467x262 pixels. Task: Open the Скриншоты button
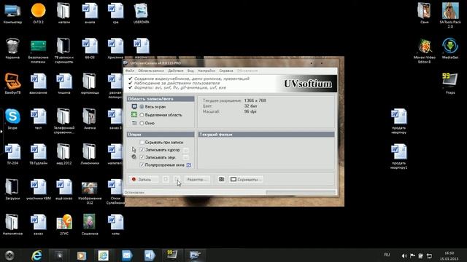click(246, 180)
